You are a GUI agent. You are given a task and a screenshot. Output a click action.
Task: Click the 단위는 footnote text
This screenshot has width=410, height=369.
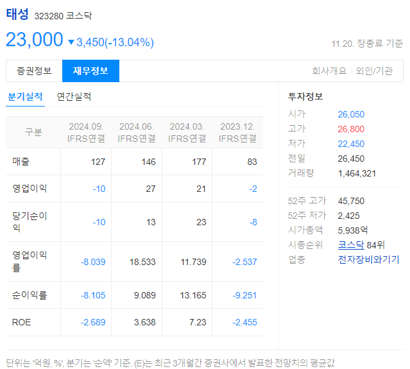pyautogui.click(x=170, y=363)
